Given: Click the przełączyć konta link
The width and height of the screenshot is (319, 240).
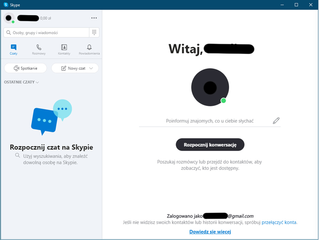Looking at the screenshot, I should point(279,222).
